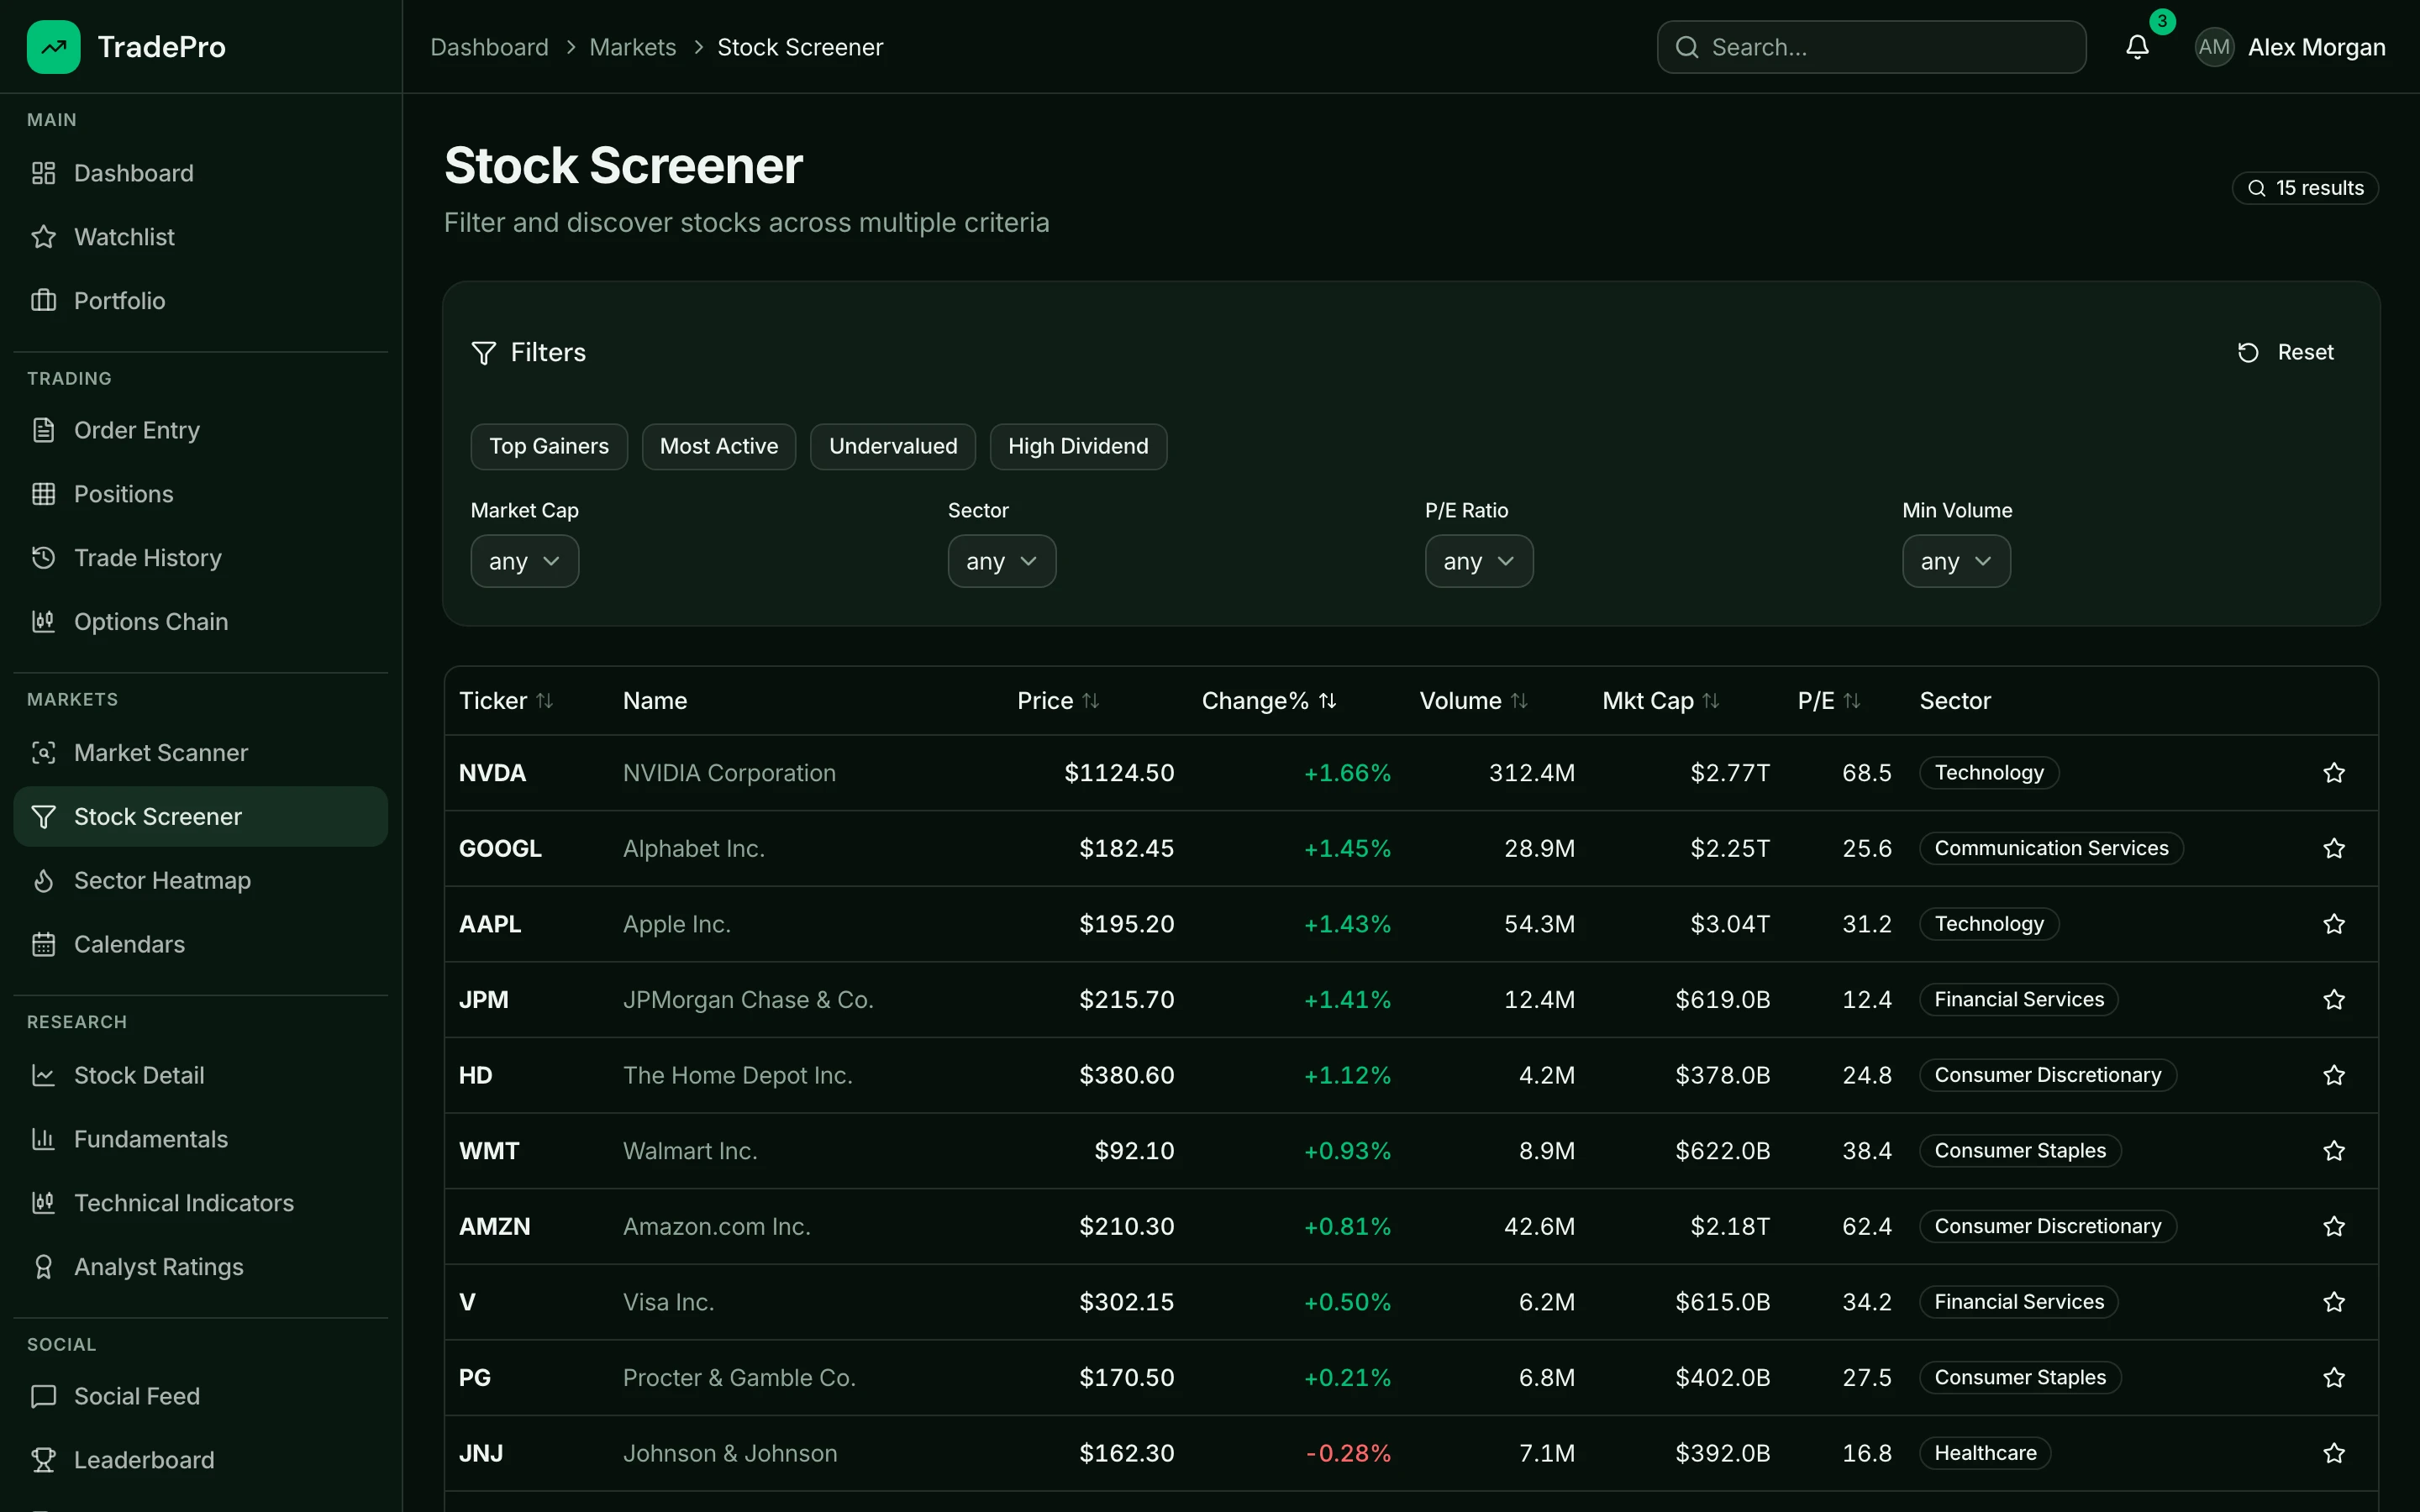Favorite the Visa row star

[x=2334, y=1302]
